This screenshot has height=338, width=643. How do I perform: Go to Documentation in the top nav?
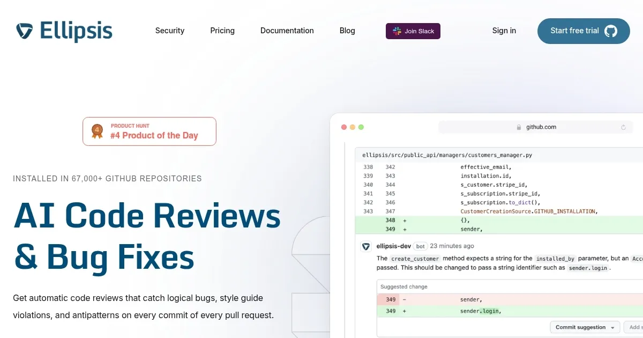[287, 31]
